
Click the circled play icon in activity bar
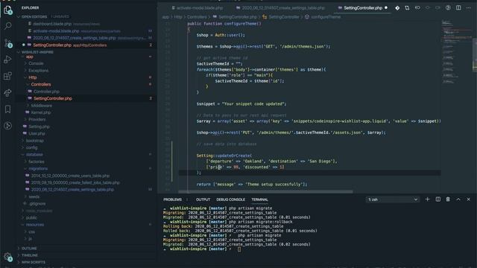pos(8,126)
